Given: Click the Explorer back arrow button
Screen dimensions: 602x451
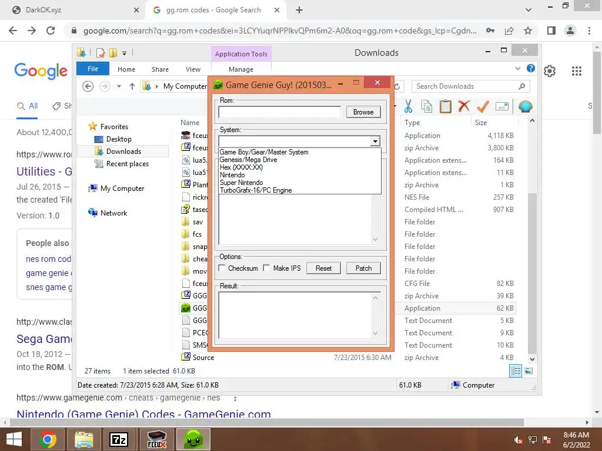Looking at the screenshot, I should [x=88, y=86].
